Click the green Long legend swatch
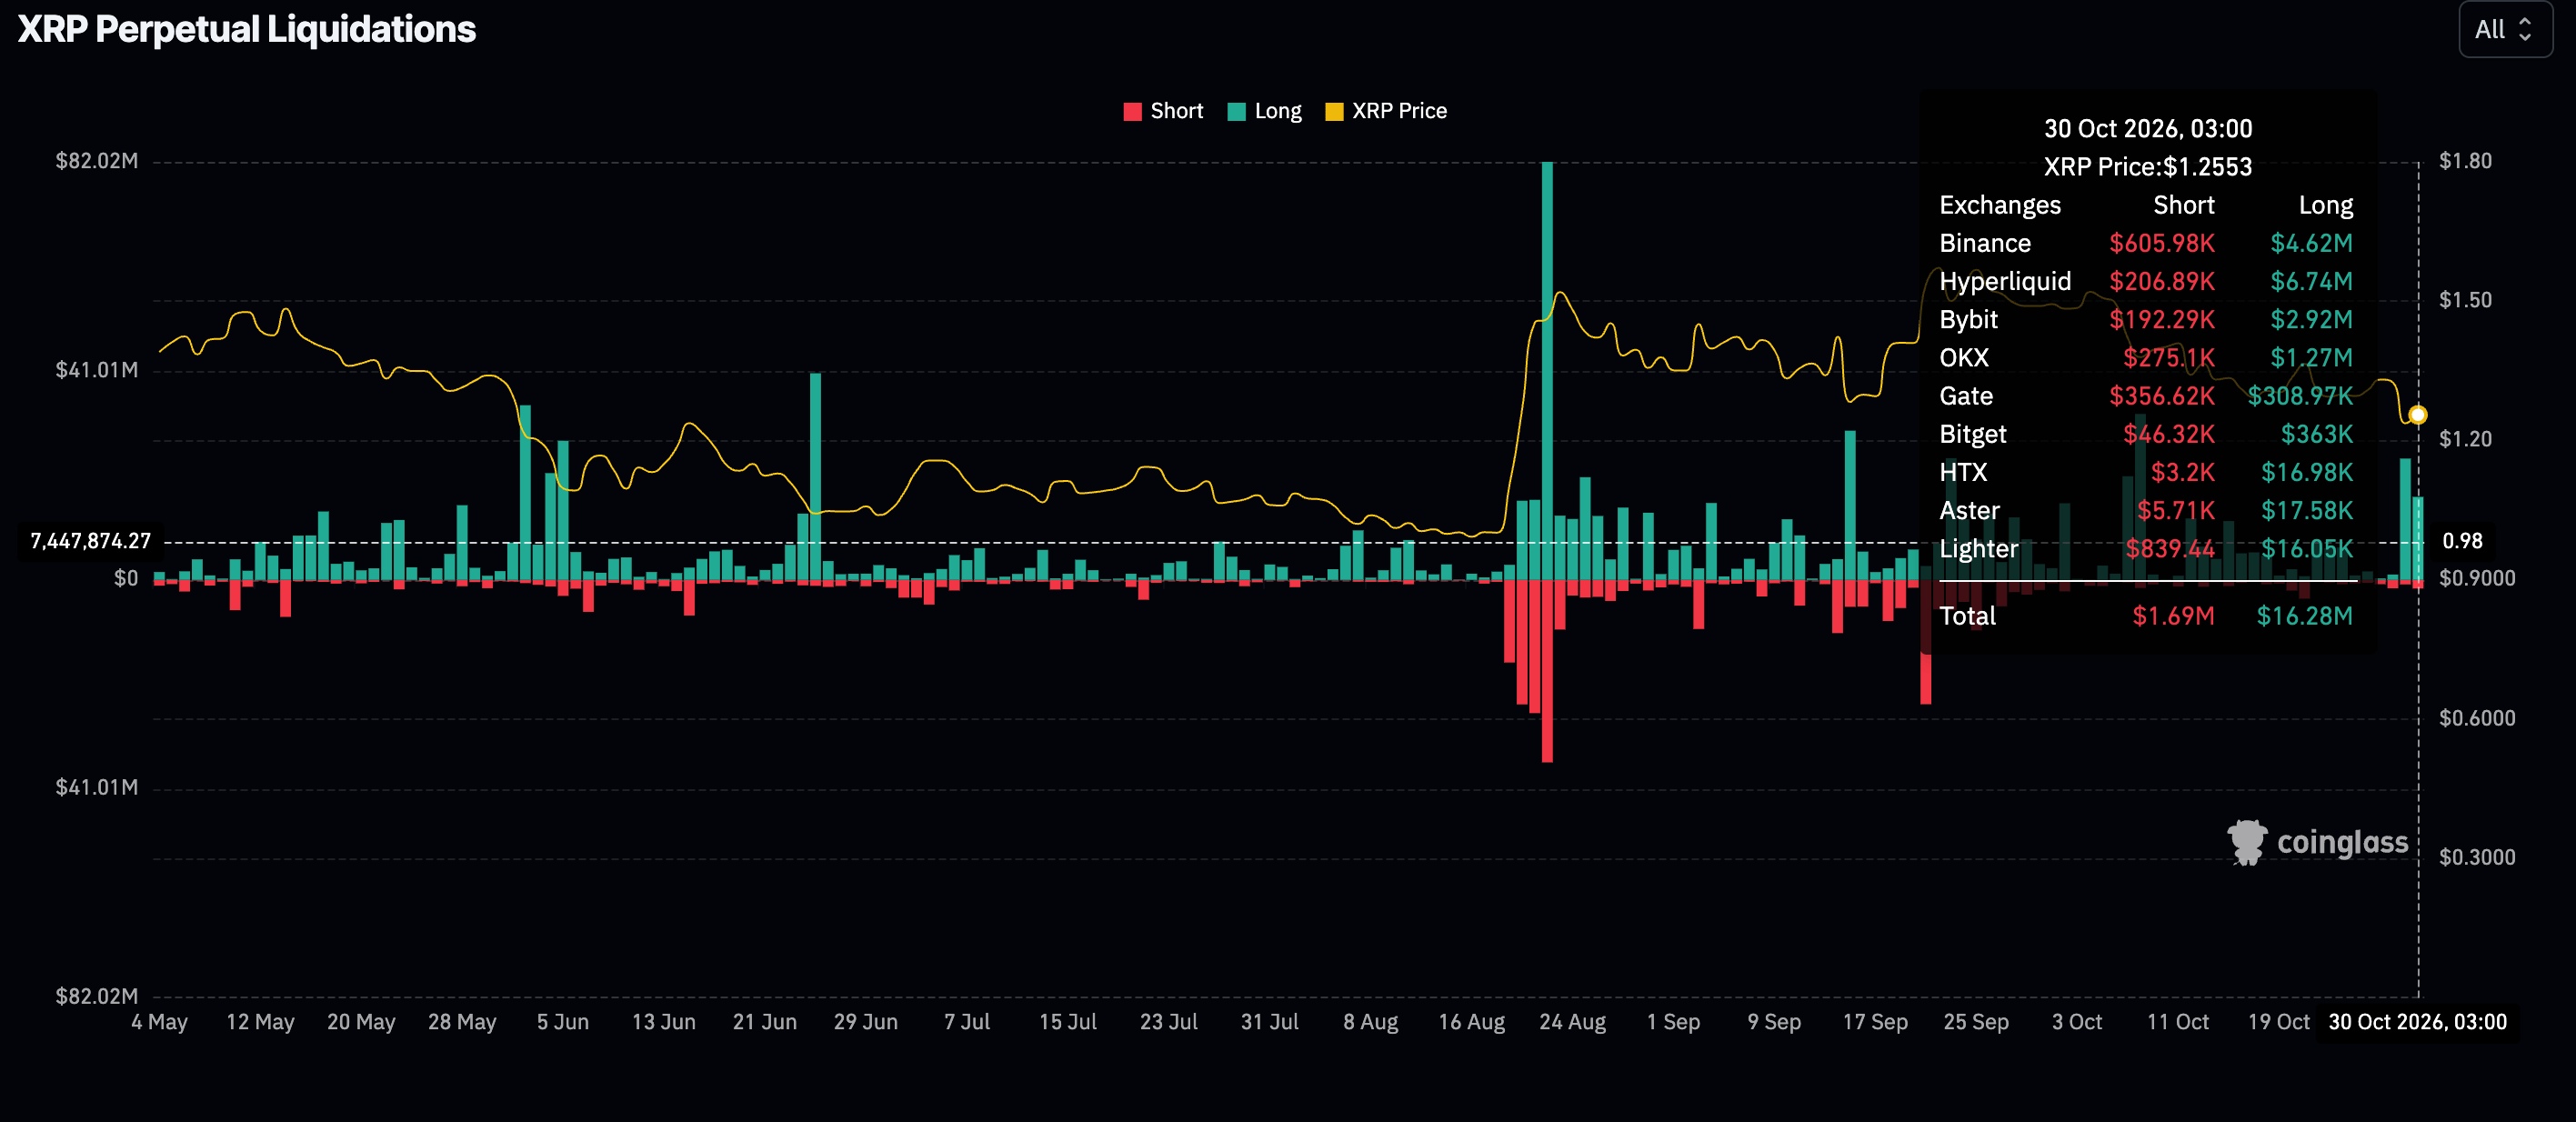Viewport: 2576px width, 1122px height. click(x=1236, y=112)
